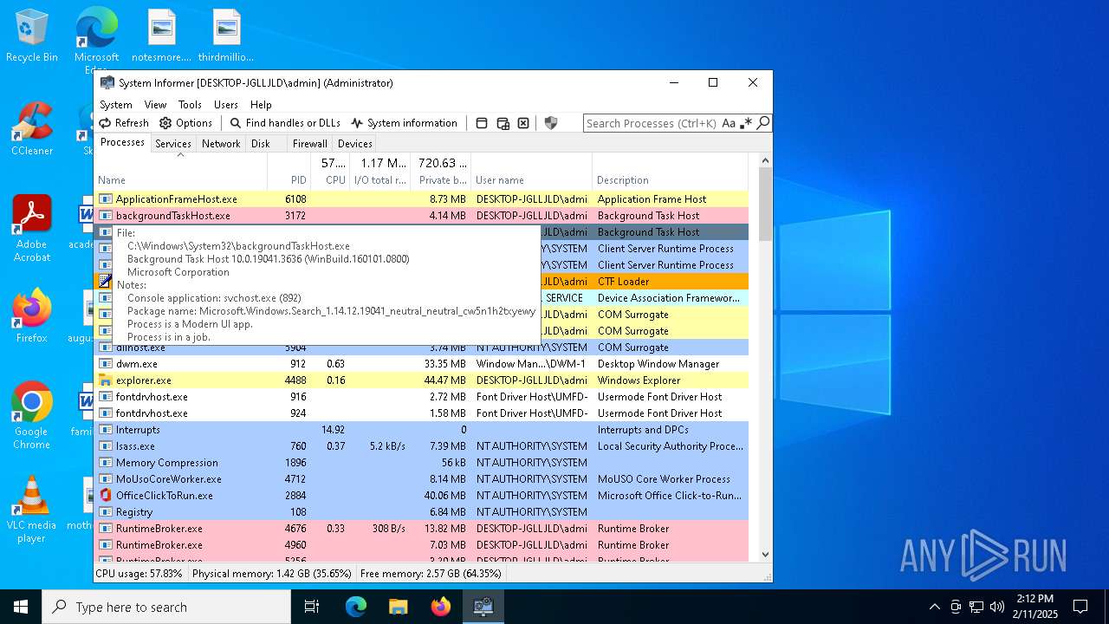This screenshot has height=624, width=1109.
Task: Open System information graph window
Action: click(404, 123)
